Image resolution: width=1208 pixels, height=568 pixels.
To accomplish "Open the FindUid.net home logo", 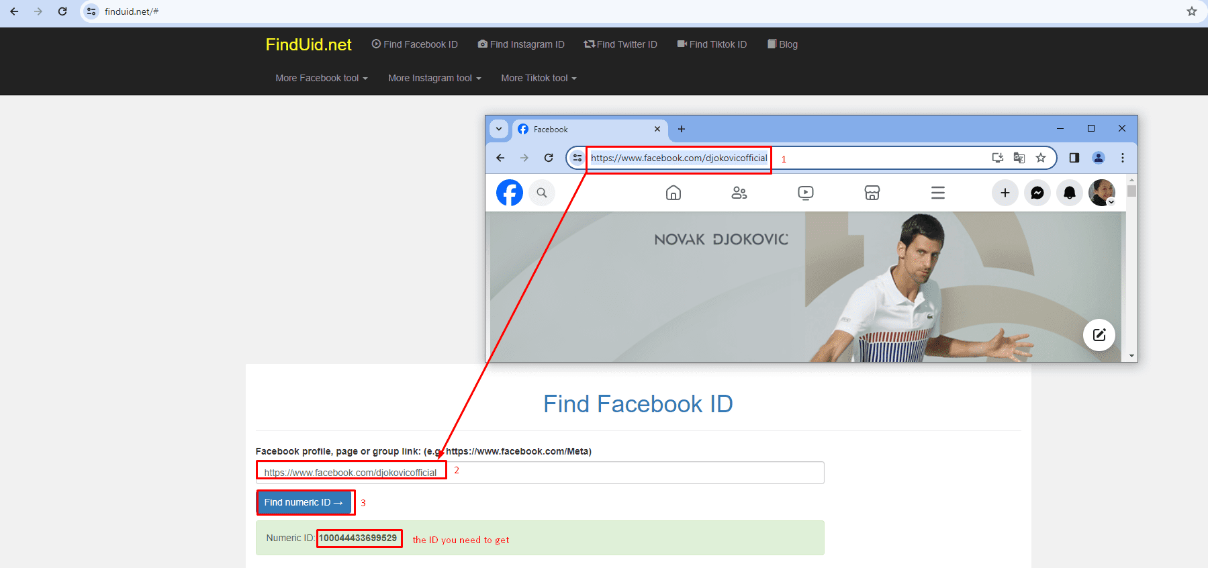I will [308, 44].
